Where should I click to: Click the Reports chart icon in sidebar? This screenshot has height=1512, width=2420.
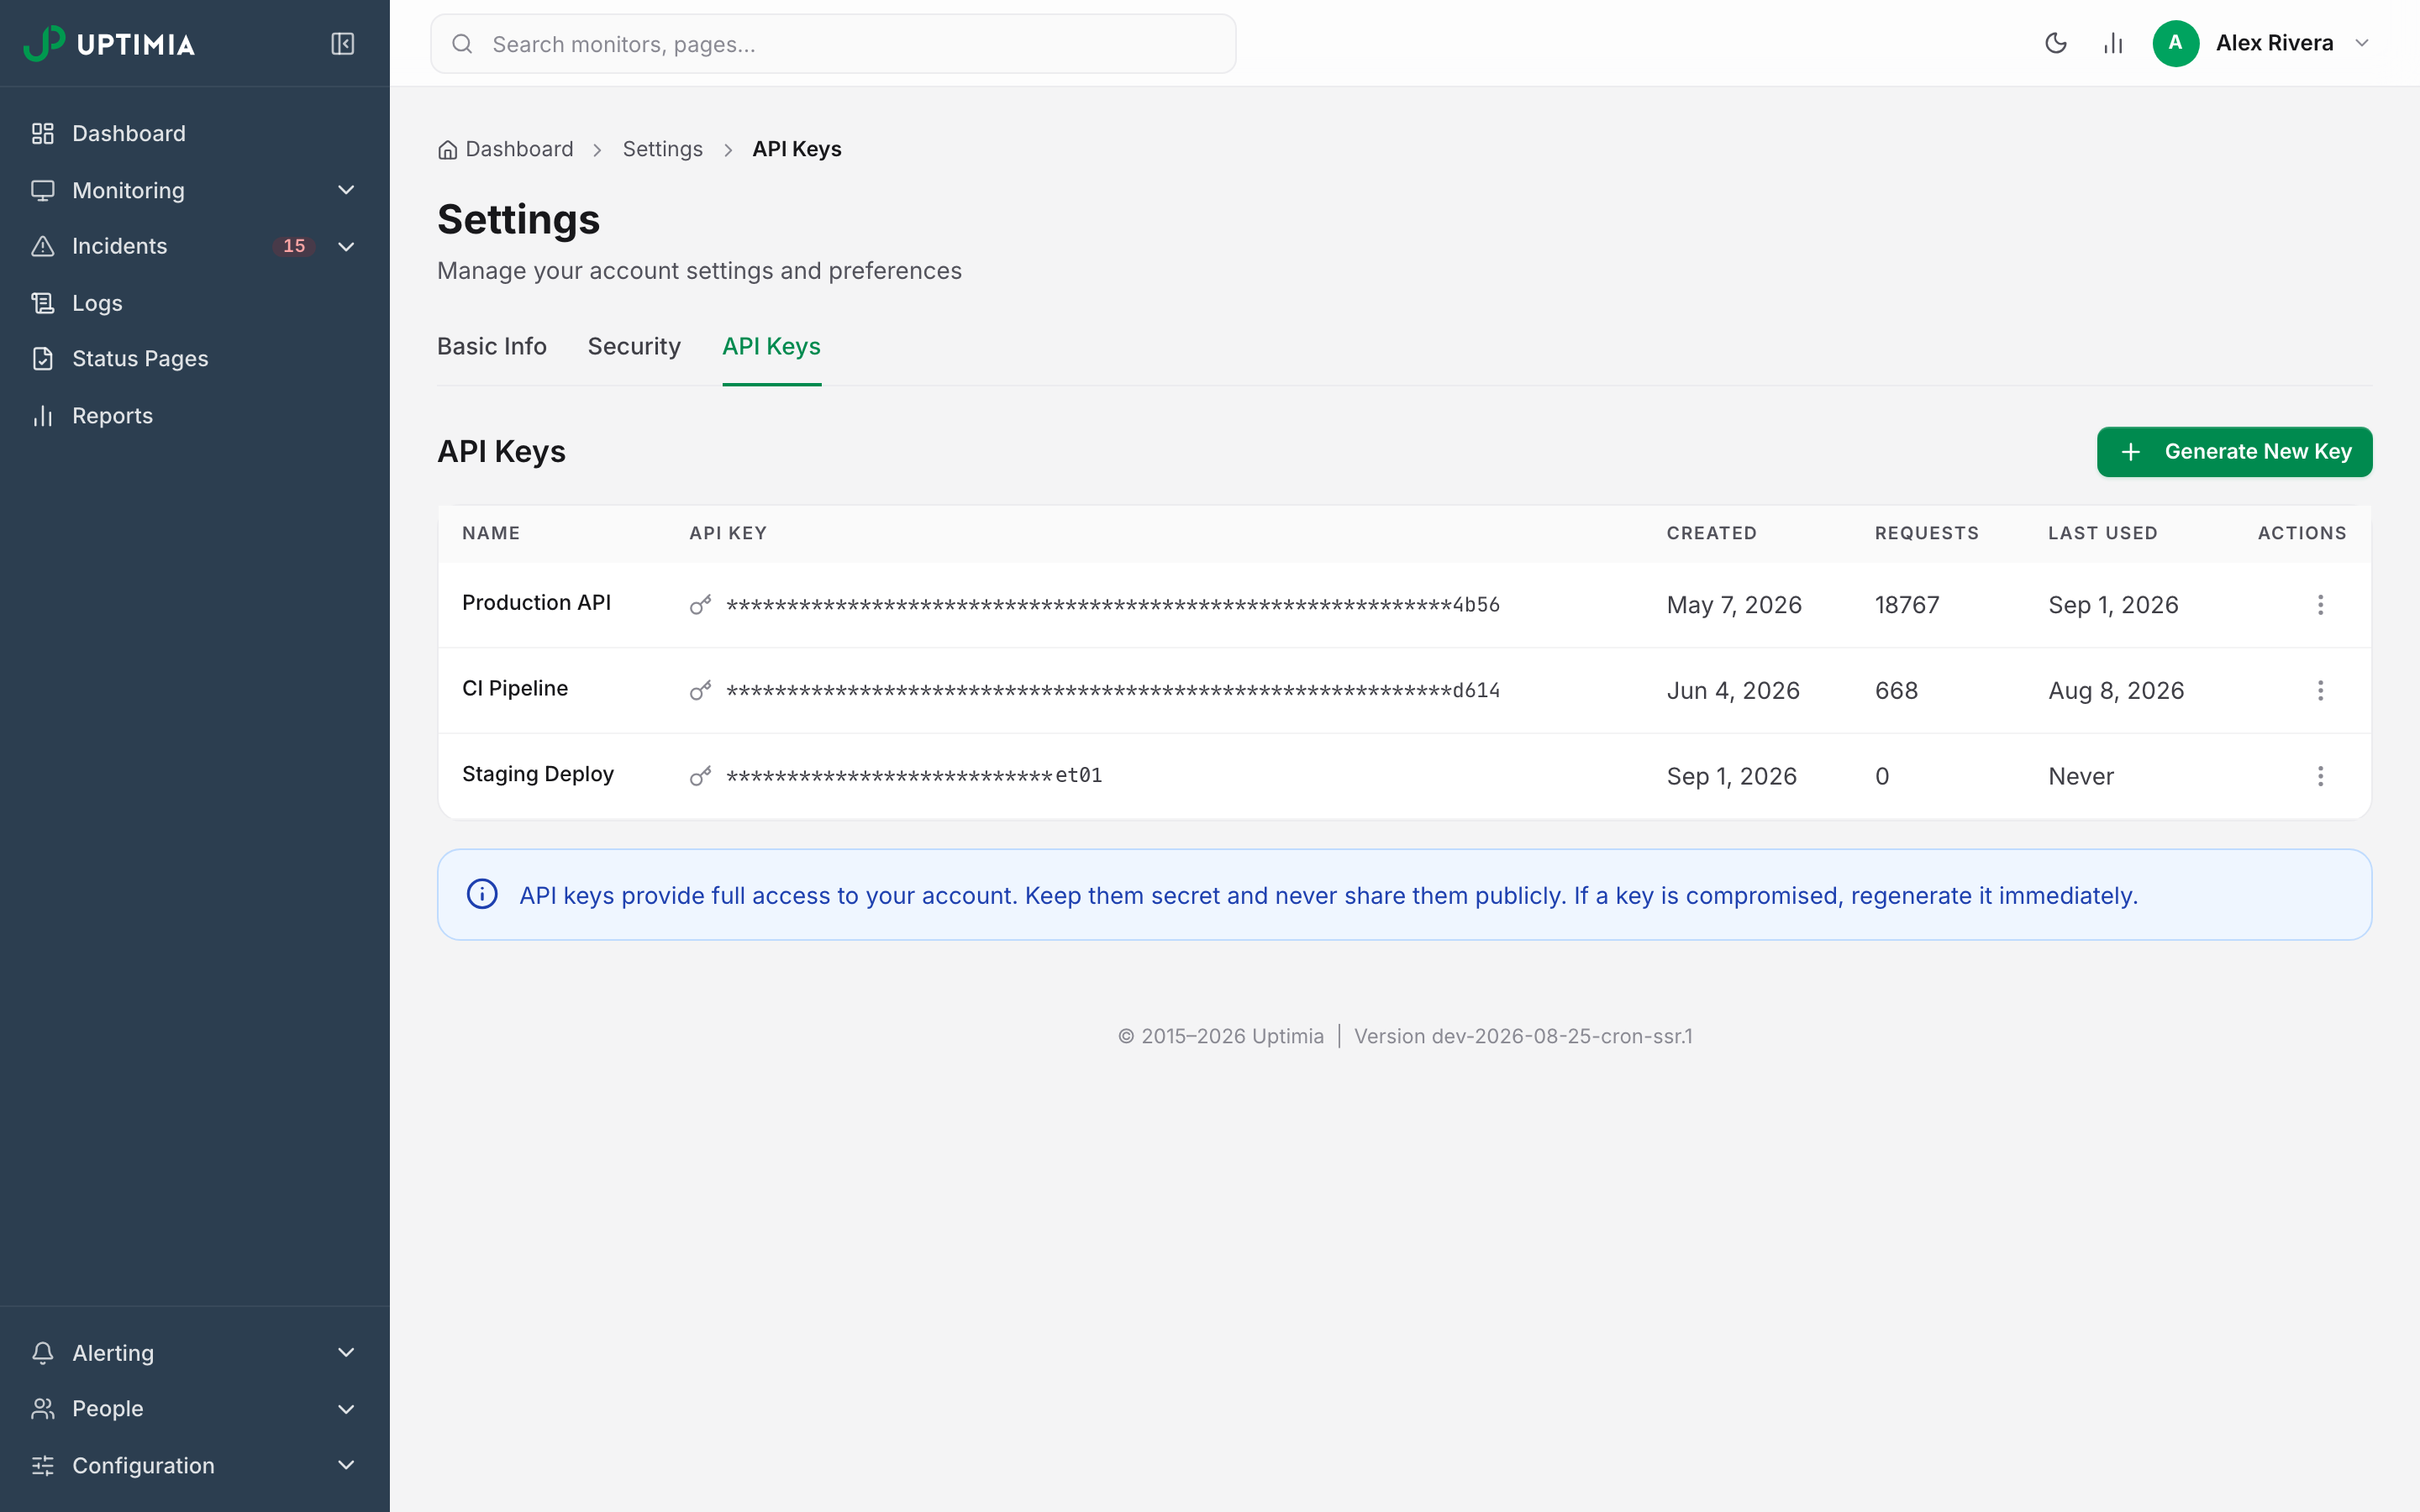coord(42,416)
